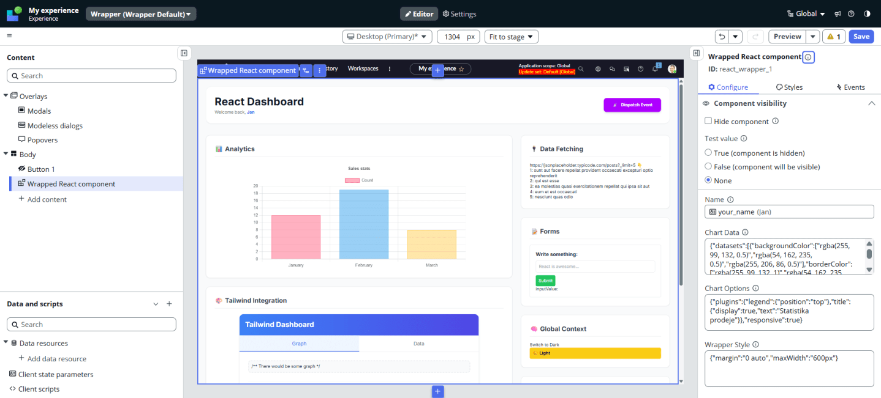Collapse the Content panel using its collapse icon
The image size is (881, 398).
point(184,53)
